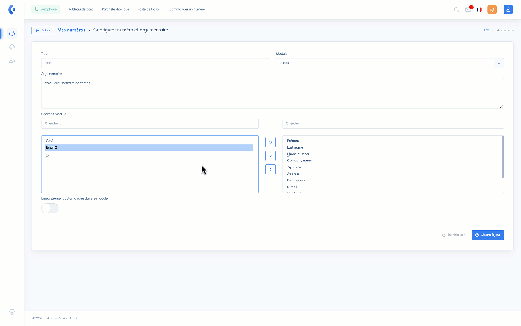Click the Titre input field
This screenshot has width=521, height=326.
[x=155, y=63]
